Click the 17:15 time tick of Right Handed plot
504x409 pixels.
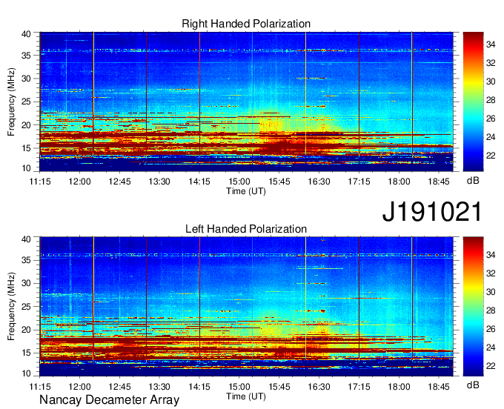point(359,182)
